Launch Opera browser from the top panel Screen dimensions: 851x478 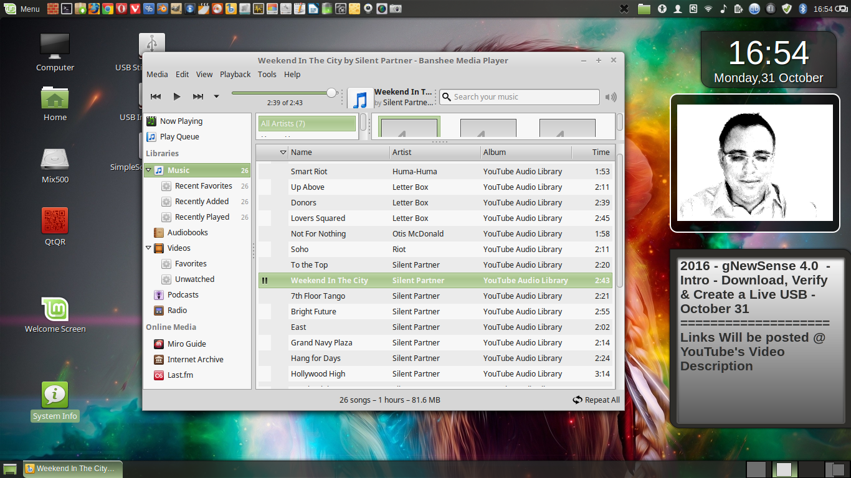tap(121, 9)
